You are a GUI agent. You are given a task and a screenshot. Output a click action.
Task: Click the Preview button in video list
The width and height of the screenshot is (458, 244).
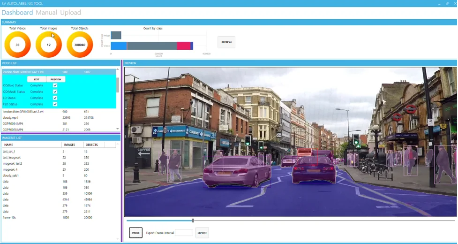(56, 79)
